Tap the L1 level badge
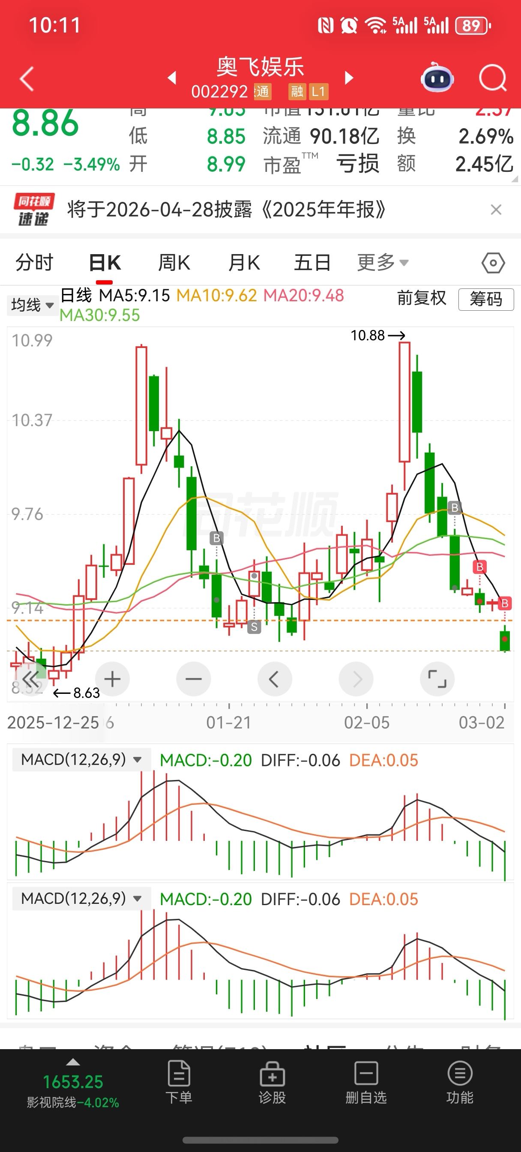 point(318,92)
